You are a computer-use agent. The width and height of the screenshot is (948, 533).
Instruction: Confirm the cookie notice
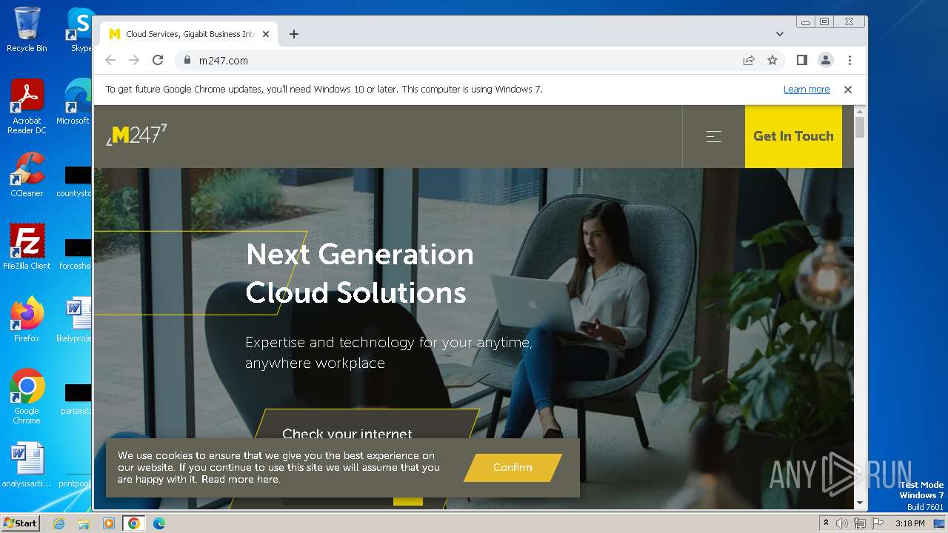coord(513,467)
